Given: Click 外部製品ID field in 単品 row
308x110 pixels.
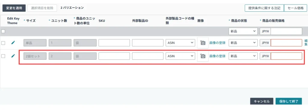Looking at the screenshot, I should (x=148, y=43).
